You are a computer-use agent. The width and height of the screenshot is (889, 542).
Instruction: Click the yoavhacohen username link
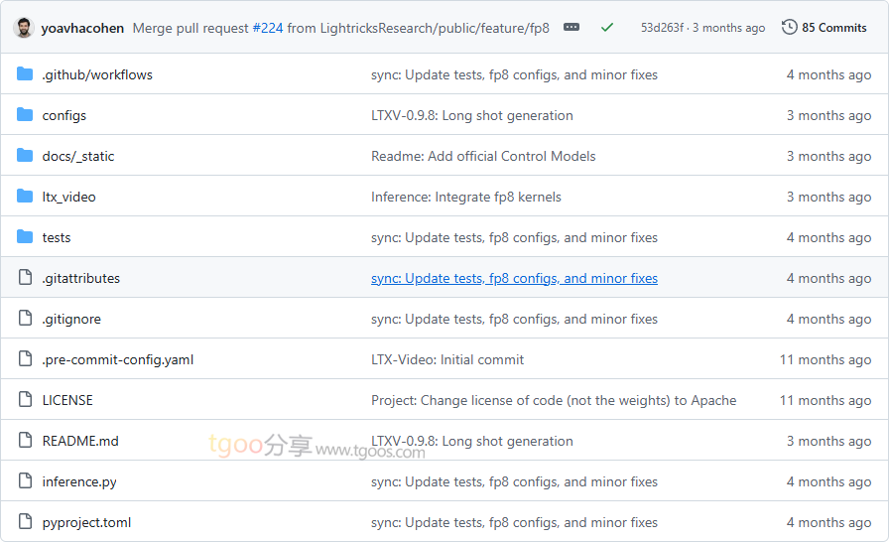pyautogui.click(x=82, y=28)
